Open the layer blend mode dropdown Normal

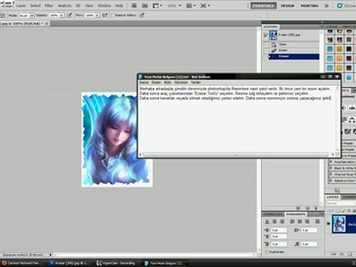(340, 204)
